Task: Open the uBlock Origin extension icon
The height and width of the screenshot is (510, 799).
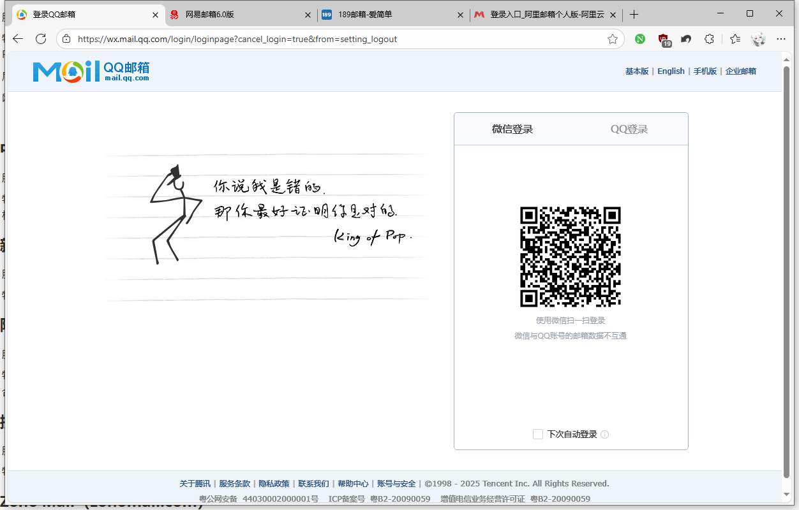Action: point(664,39)
